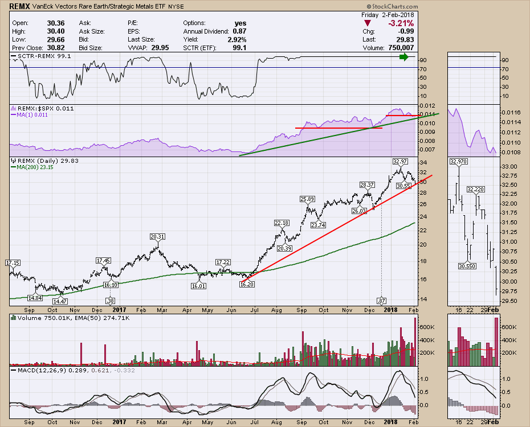Click the 28.37 price label
This screenshot has width=530, height=427.
click(x=367, y=184)
